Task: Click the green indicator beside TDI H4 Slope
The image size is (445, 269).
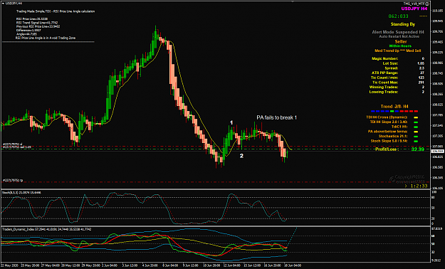Action: pyautogui.click(x=416, y=122)
